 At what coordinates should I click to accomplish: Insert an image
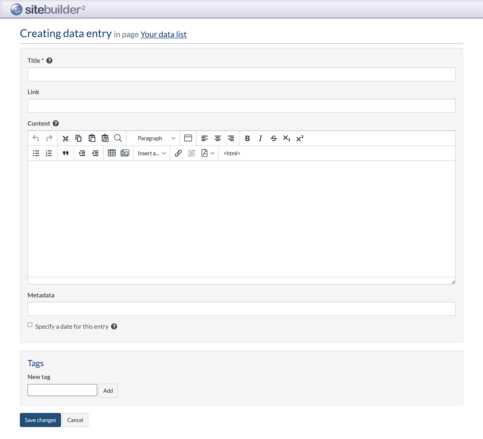pos(125,153)
